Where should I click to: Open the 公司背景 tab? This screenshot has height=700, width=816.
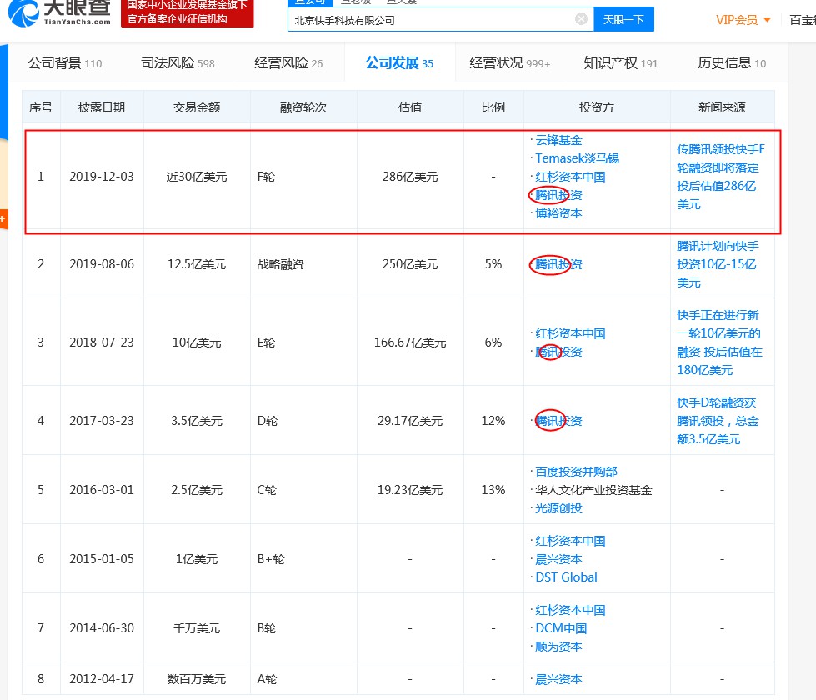tap(64, 63)
